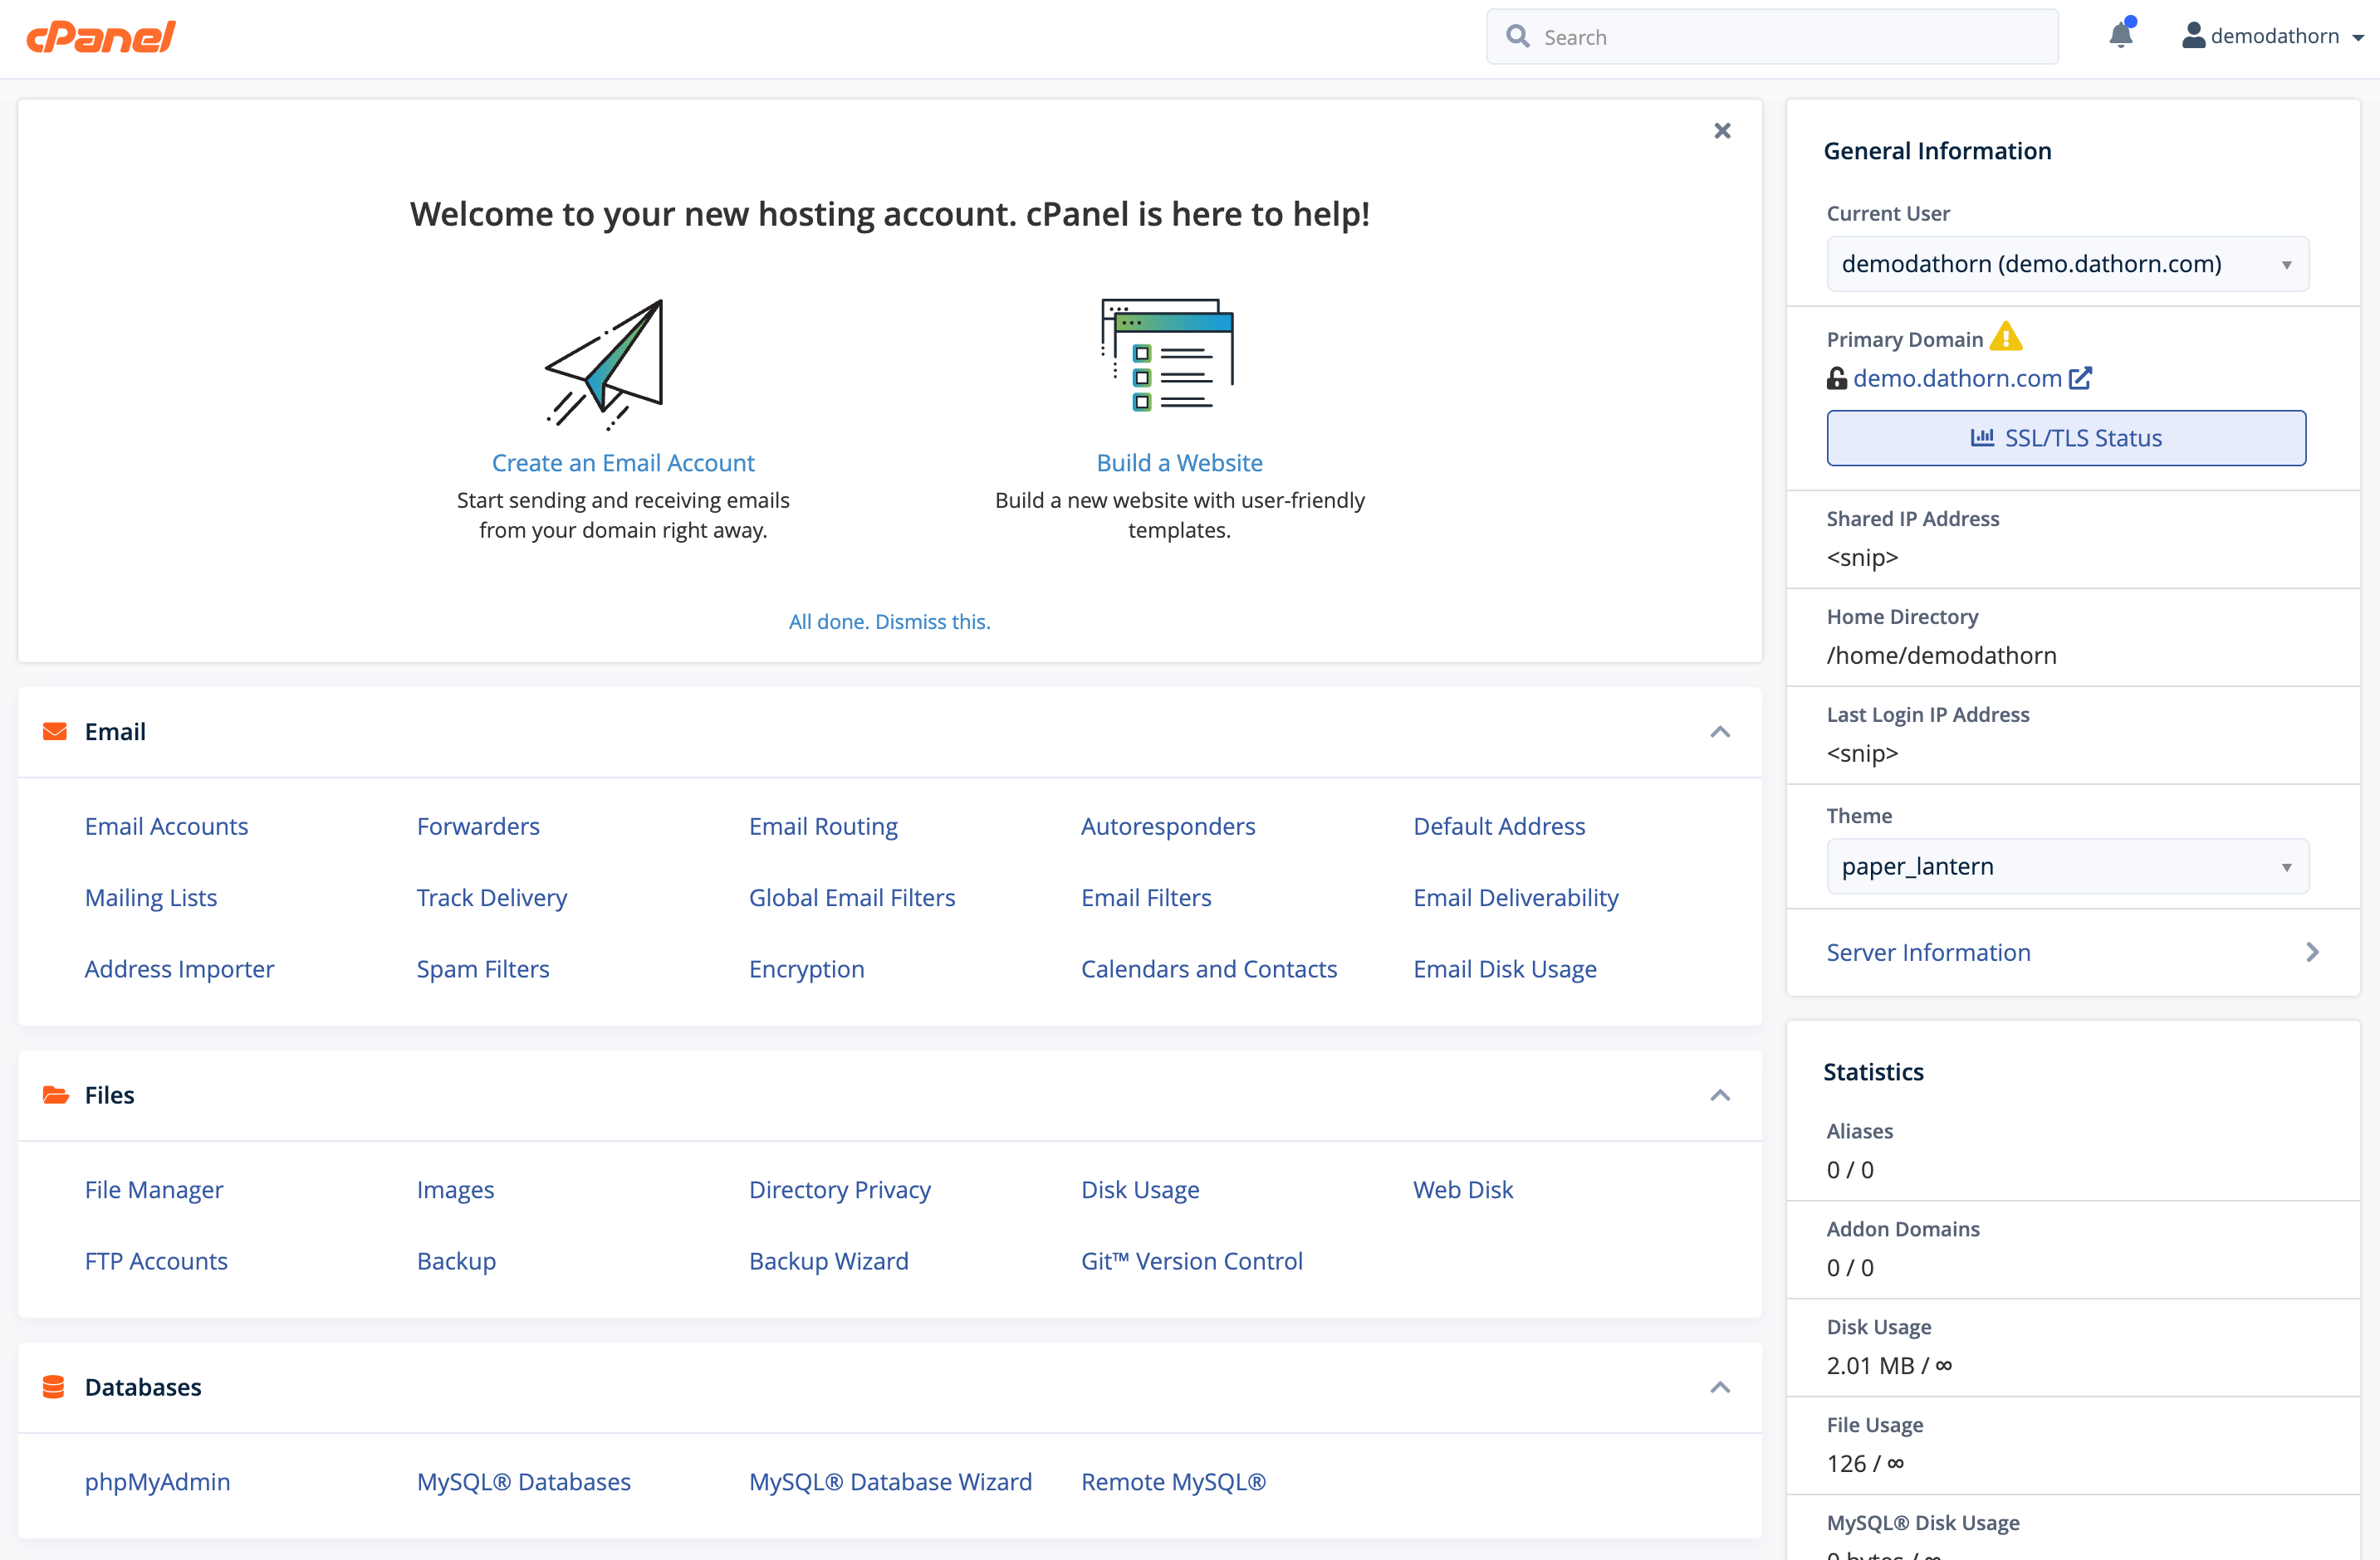
Task: Open Calendars and Contacts
Action: coord(1208,968)
